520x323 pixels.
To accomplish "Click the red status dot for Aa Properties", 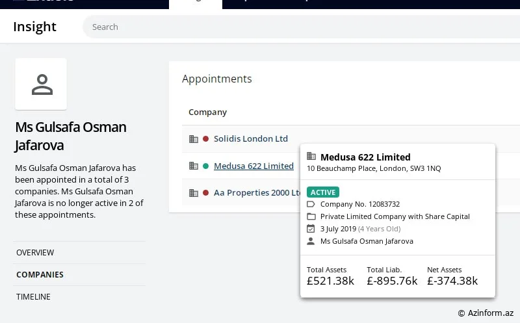I will click(x=205, y=193).
